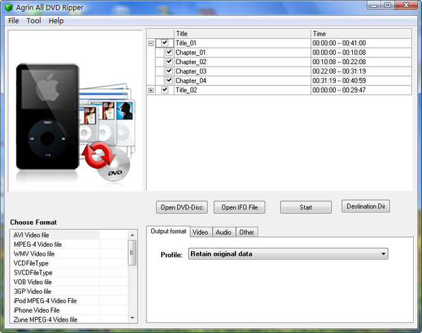Screen dimensions: 422x333
Task: Open the Help menu
Action: click(56, 21)
